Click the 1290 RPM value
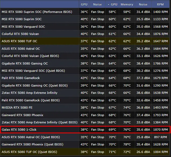 click(160, 85)
